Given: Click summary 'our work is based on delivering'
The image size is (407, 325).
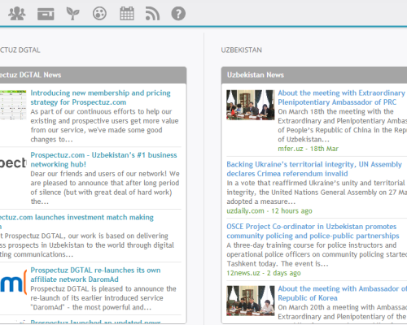Looking at the screenshot, I should click(87, 245).
